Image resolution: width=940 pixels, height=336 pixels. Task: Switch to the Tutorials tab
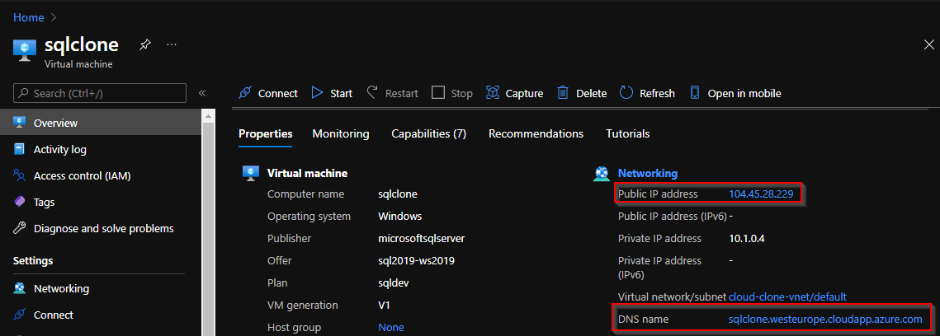point(628,134)
